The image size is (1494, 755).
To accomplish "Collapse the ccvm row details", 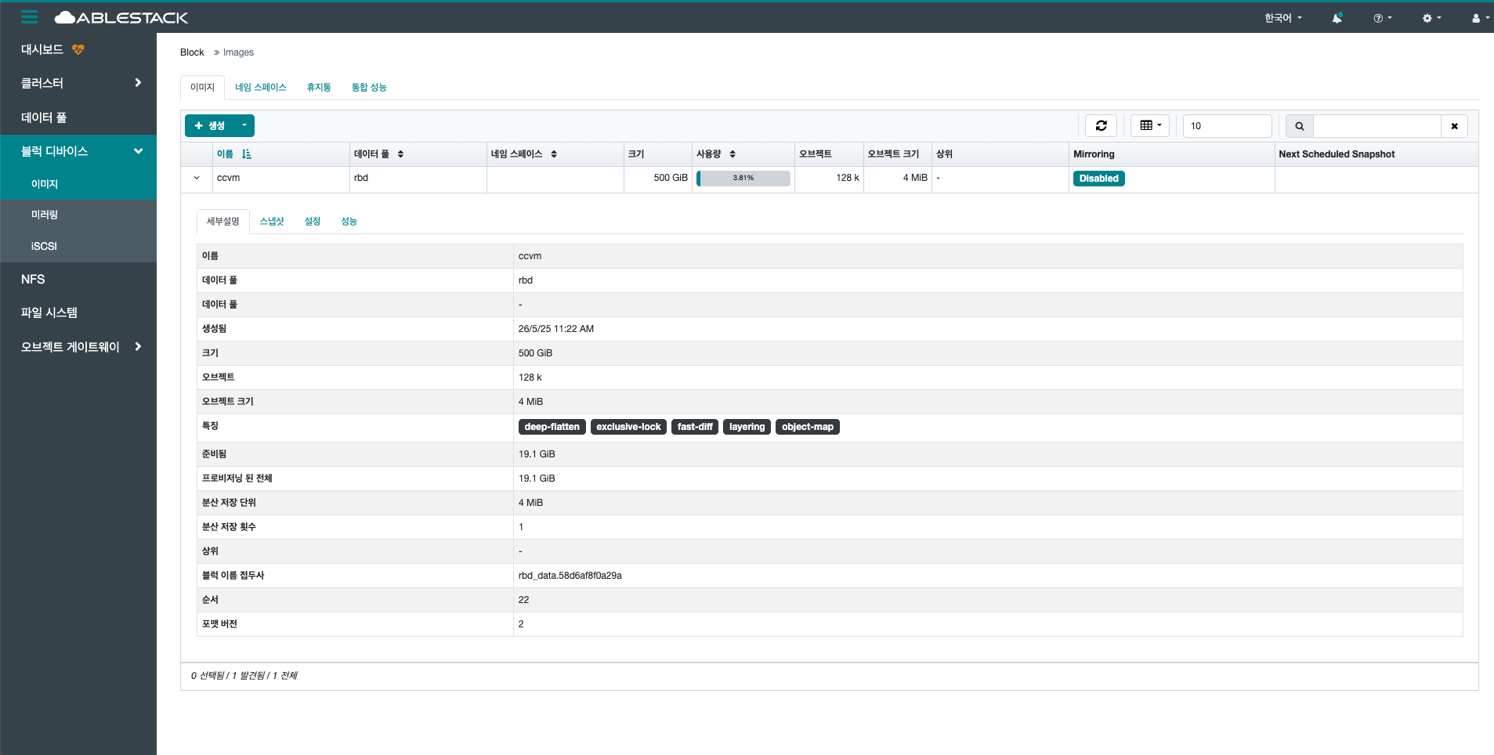I will tap(197, 178).
